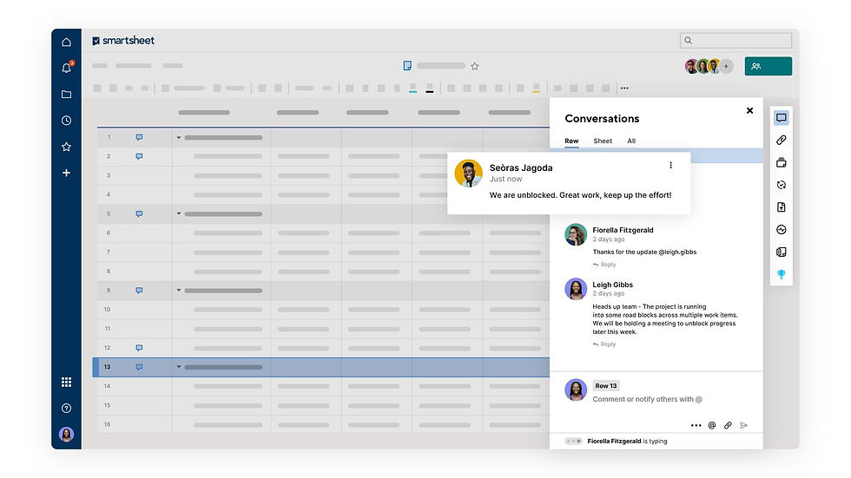851x478 pixels.
Task: Switch to the All tab in Conversations
Action: coord(631,141)
